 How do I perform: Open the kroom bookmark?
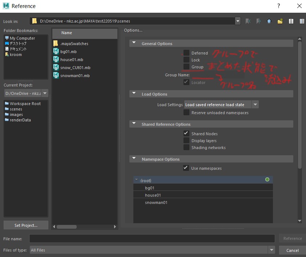tap(13, 55)
